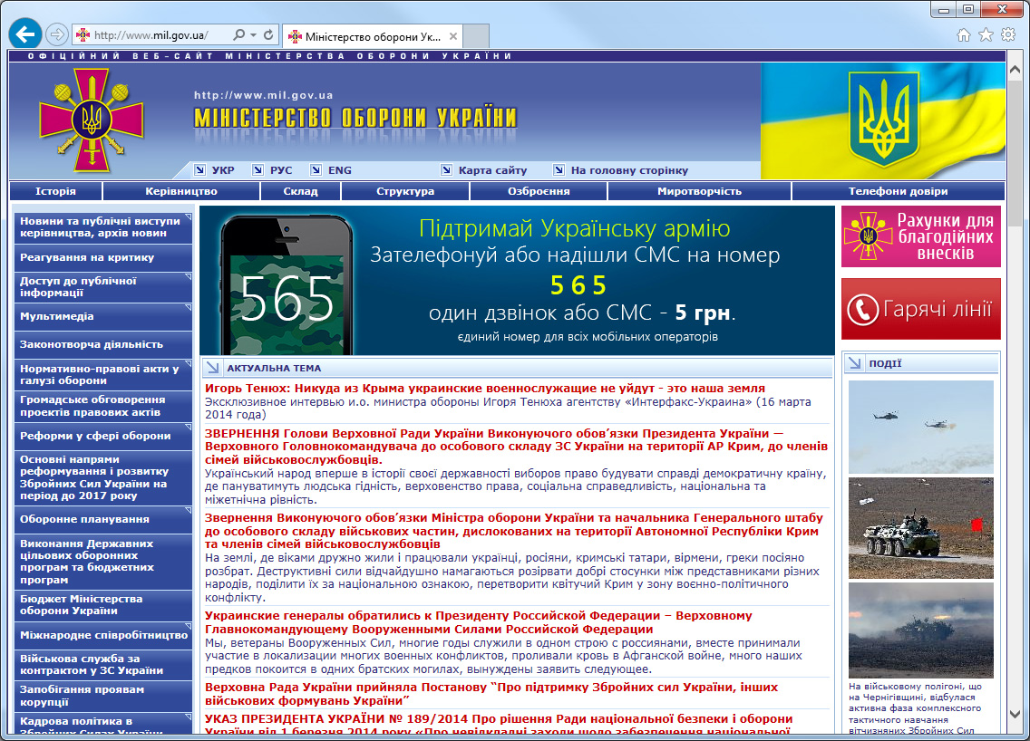Open Реагування на критику sidebar item
This screenshot has width=1030, height=741.
[103, 257]
